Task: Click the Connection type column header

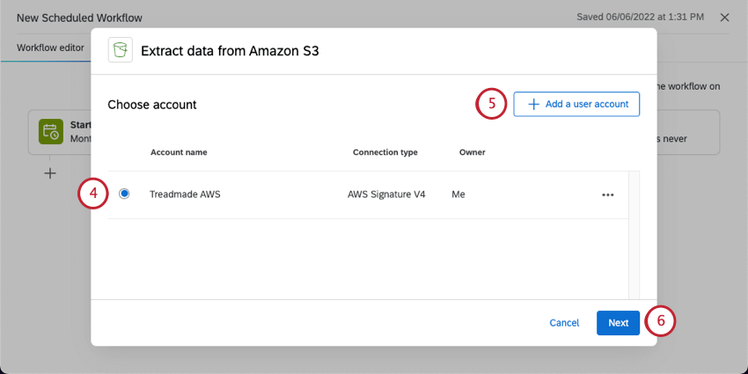Action: (x=385, y=152)
